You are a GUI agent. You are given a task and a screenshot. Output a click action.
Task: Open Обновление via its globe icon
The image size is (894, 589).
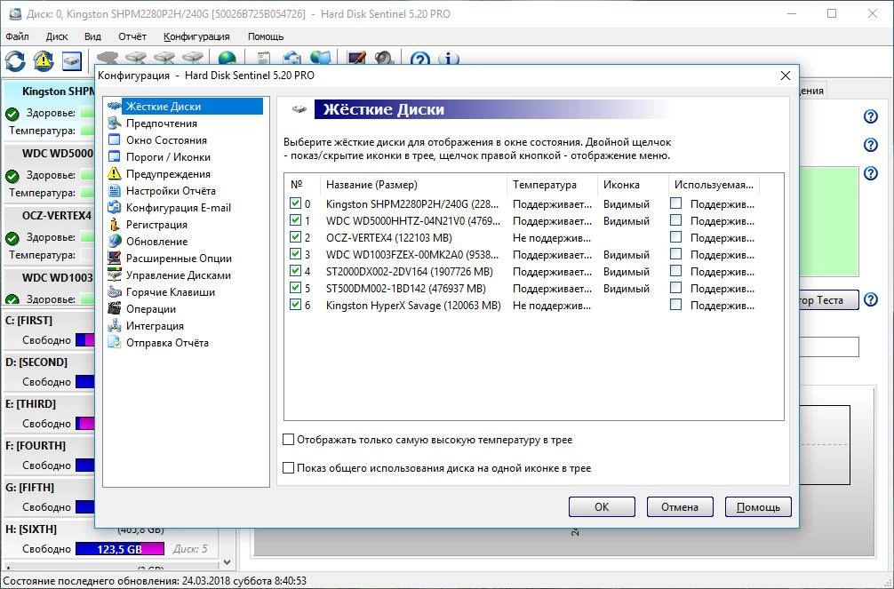coord(115,241)
